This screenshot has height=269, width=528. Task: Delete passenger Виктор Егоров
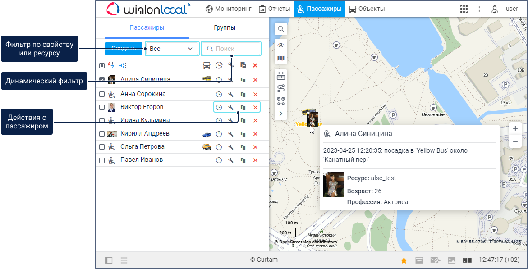click(255, 107)
